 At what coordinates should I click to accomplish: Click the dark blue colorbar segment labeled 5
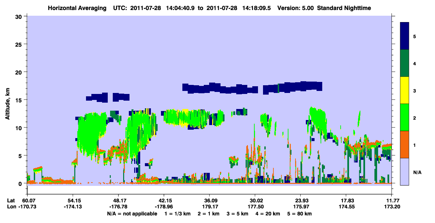(405, 36)
